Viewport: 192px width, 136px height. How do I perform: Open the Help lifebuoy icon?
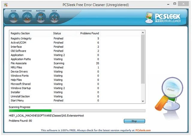pyautogui.click(x=54, y=17)
